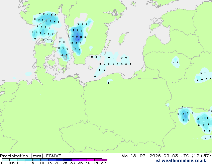The width and height of the screenshot is (212, 164).
Task: Click the "40" legend scale label
Action: (x=88, y=163)
